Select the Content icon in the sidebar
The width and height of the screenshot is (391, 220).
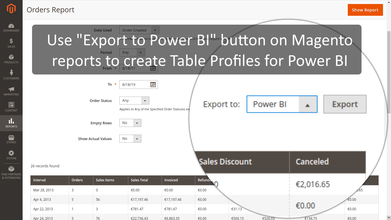pyautogui.click(x=11, y=107)
